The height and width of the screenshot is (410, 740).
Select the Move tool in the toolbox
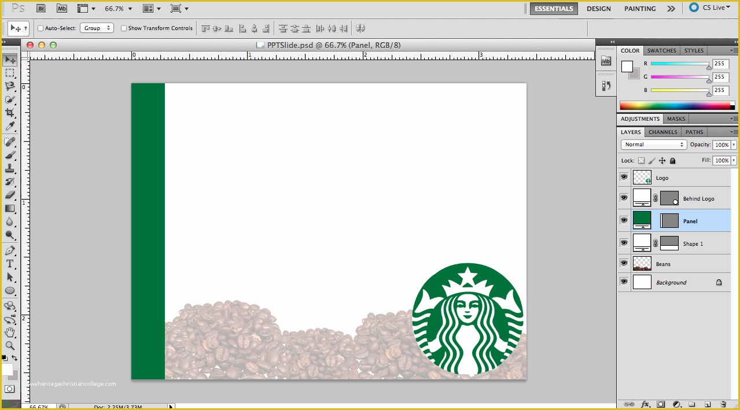click(x=10, y=60)
